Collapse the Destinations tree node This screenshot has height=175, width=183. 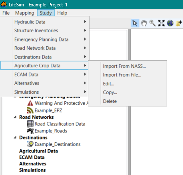pyautogui.click(x=15, y=138)
